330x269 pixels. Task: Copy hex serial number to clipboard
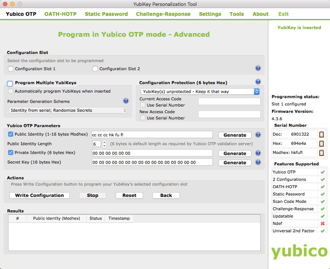coord(321,143)
